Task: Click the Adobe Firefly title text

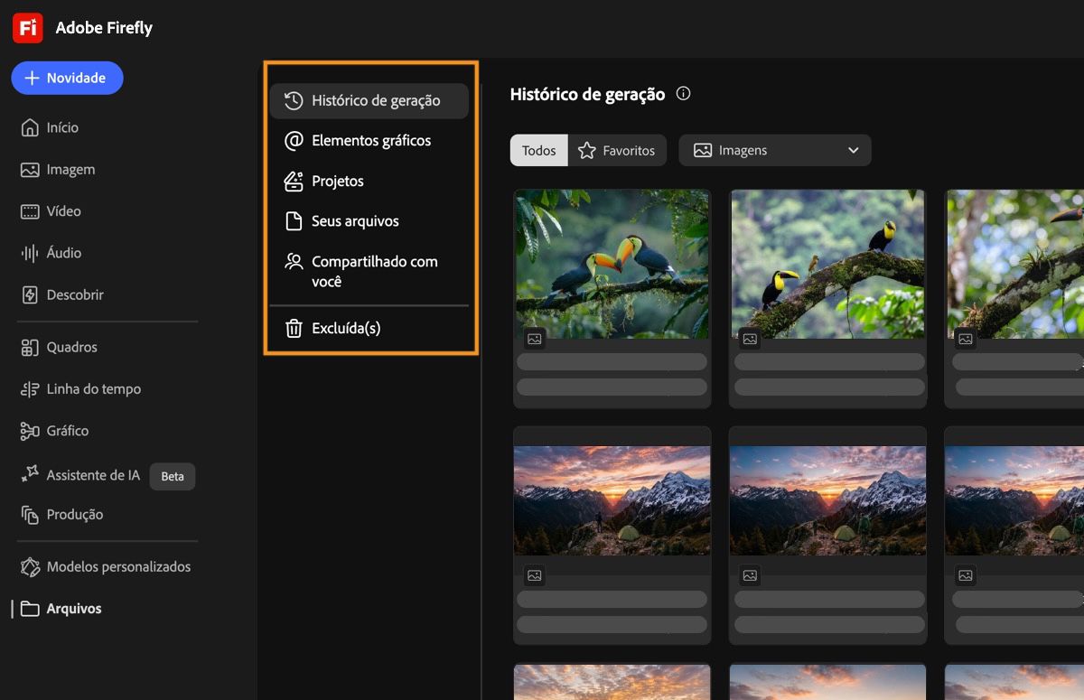Action: click(104, 28)
